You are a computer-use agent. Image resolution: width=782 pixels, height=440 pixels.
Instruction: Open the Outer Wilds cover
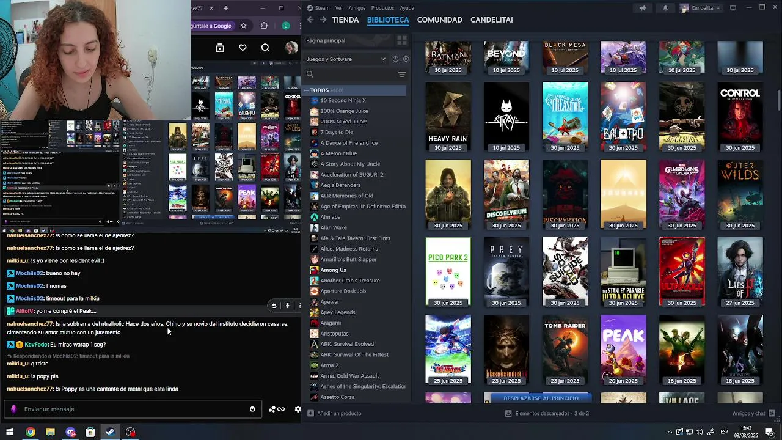point(740,194)
